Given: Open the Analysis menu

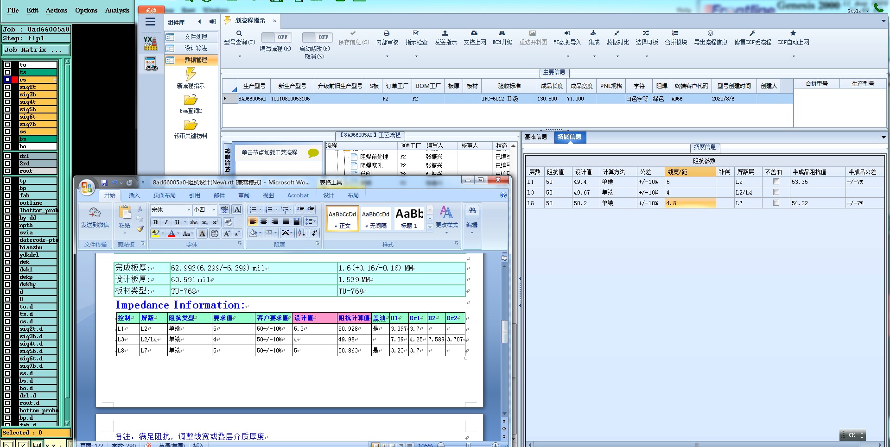Looking at the screenshot, I should tap(117, 10).
